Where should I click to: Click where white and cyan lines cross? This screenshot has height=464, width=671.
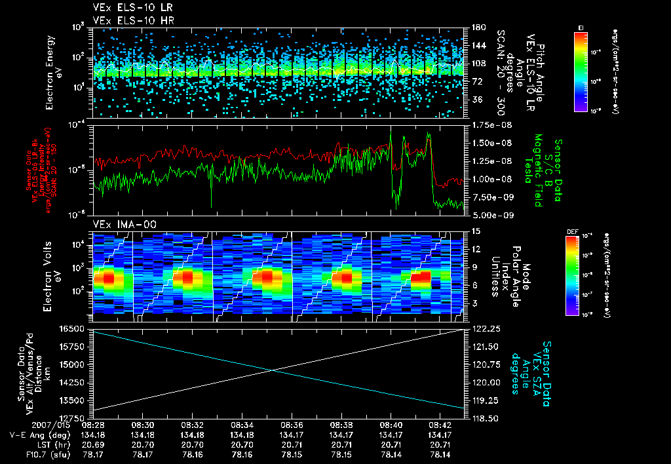272,371
